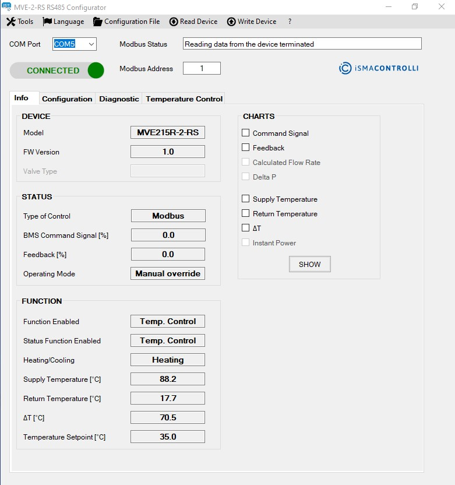Viewport: 455px width, 485px height.
Task: Toggle the ΔT chart checkbox
Action: point(246,228)
